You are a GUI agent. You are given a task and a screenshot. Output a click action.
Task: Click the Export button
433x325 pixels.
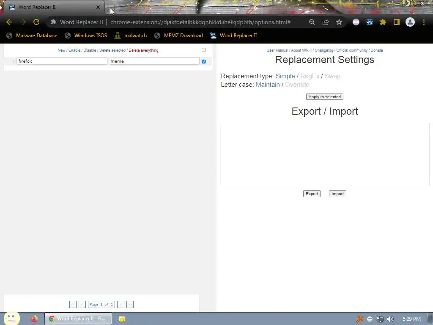coord(312,194)
